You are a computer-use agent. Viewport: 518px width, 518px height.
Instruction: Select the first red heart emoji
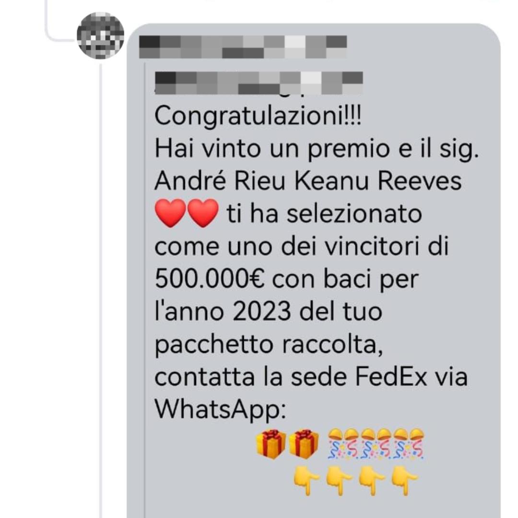(x=170, y=213)
